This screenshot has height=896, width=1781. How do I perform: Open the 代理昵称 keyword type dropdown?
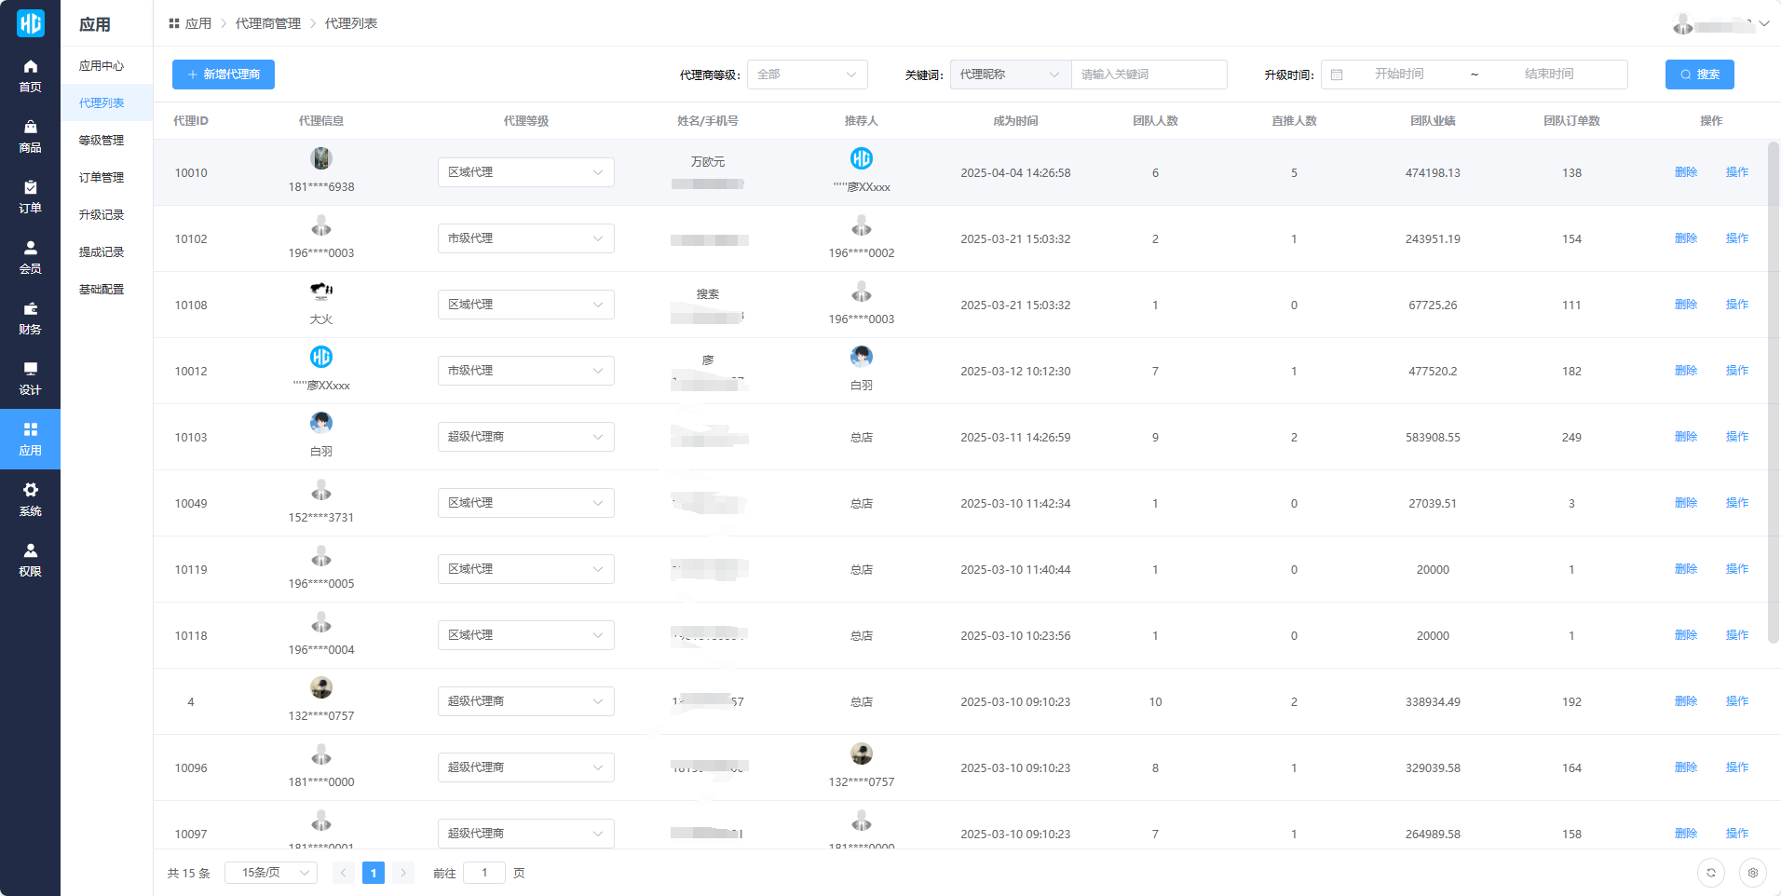point(1010,75)
